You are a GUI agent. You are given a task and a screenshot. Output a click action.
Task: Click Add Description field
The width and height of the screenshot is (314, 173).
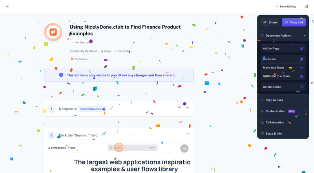click(x=82, y=42)
